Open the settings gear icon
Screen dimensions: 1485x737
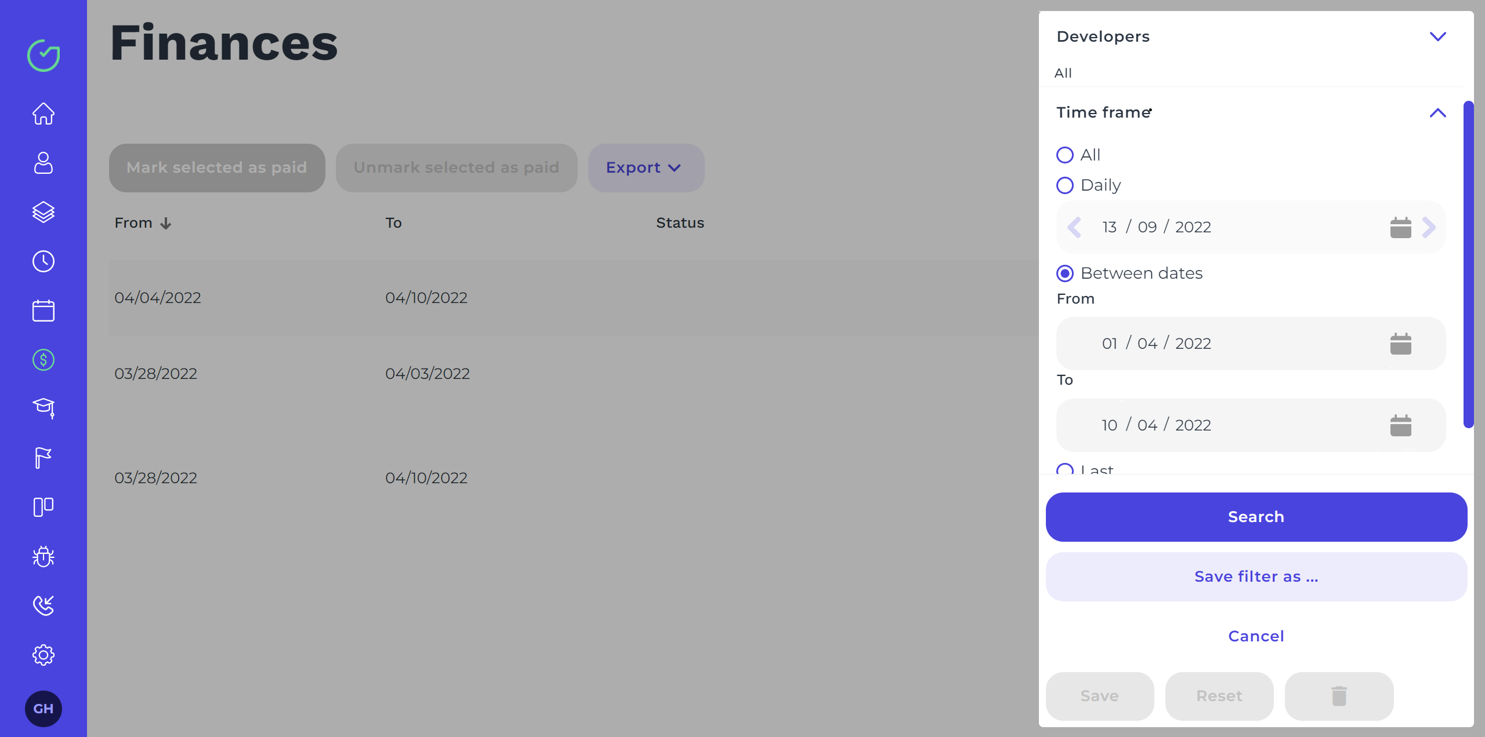[x=44, y=655]
